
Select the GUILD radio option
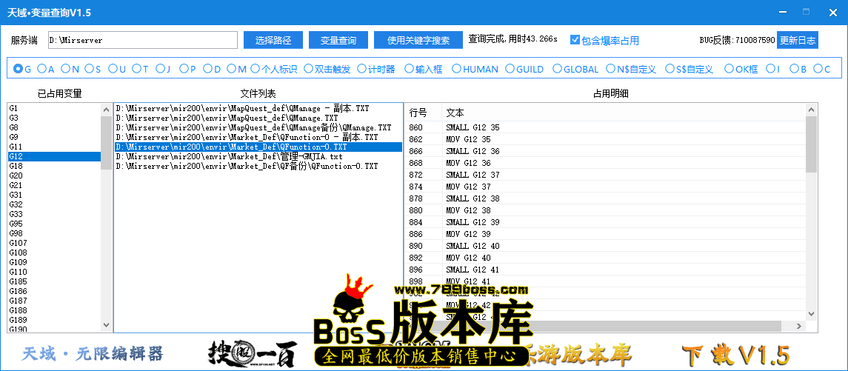(x=524, y=69)
